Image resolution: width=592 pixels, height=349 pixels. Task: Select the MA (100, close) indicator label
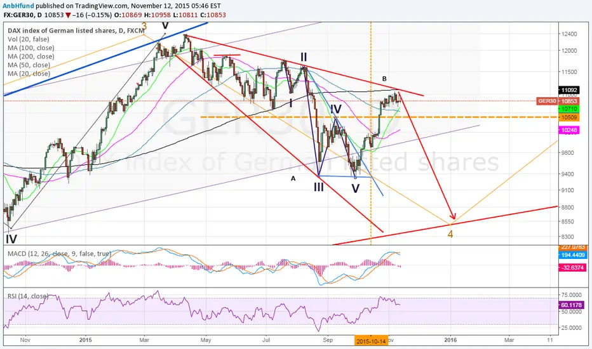click(x=31, y=48)
